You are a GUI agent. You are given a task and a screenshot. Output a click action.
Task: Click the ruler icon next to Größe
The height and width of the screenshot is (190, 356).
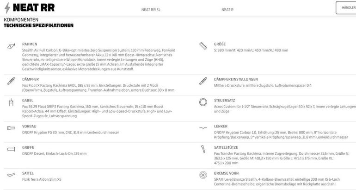click(x=203, y=46)
